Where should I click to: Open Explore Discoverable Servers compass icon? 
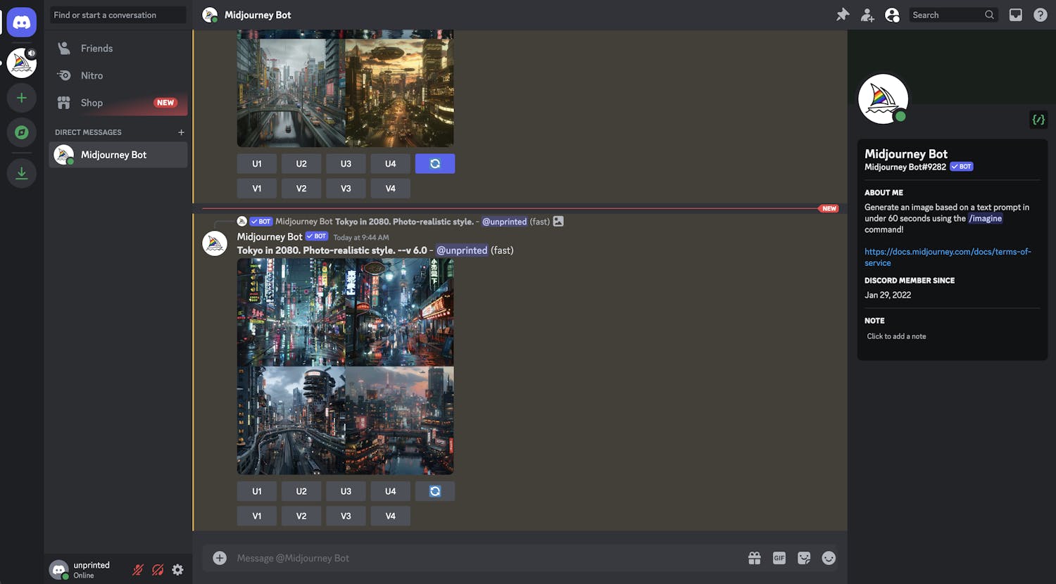point(21,132)
